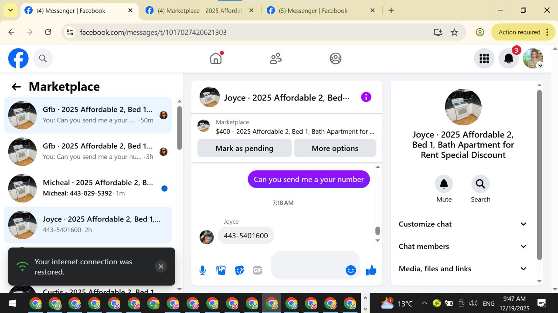The width and height of the screenshot is (558, 313).
Task: Open the site information icon in address bar
Action: point(70,32)
